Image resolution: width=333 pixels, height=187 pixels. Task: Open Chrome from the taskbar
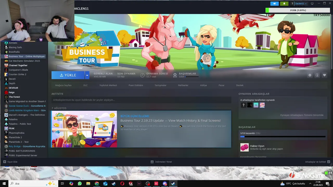click(97, 184)
